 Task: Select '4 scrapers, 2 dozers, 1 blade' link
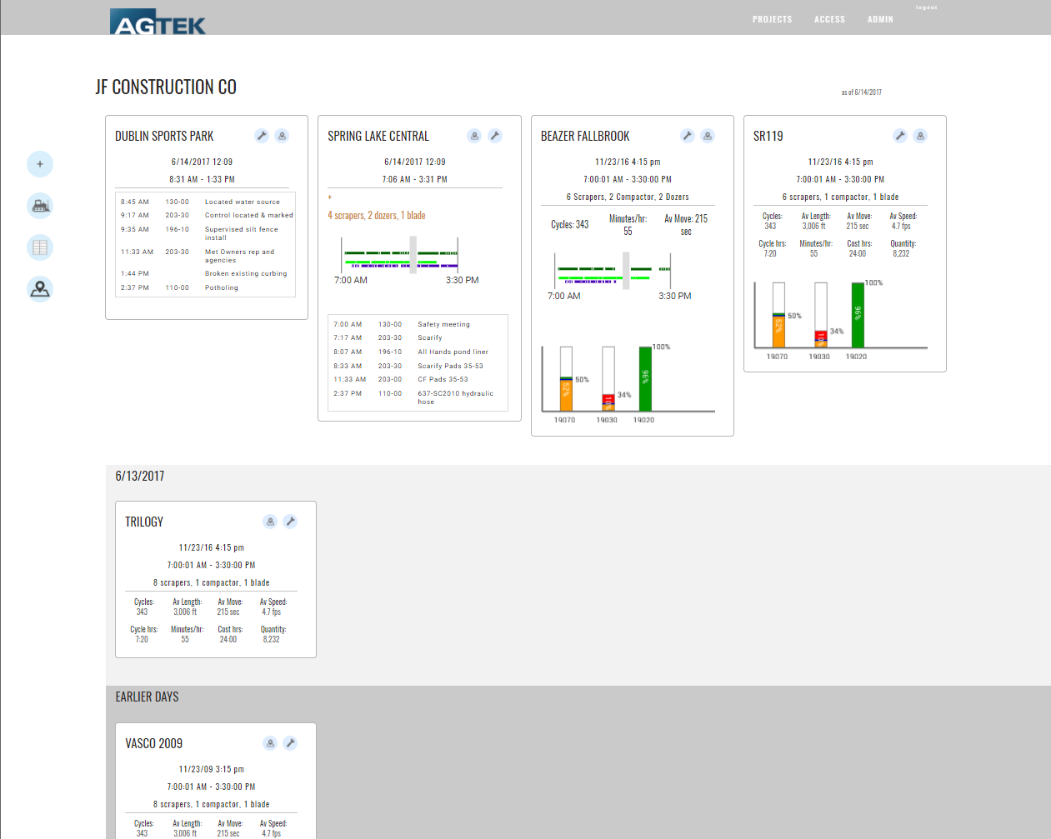[x=377, y=216]
